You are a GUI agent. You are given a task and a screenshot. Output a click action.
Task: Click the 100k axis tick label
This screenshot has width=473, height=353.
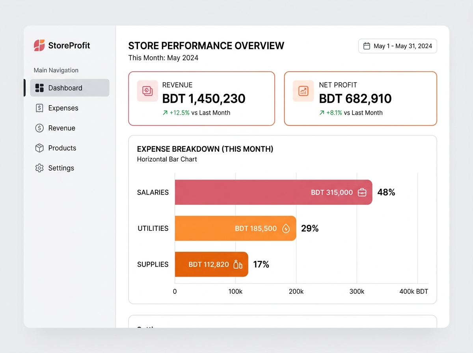pyautogui.click(x=235, y=292)
